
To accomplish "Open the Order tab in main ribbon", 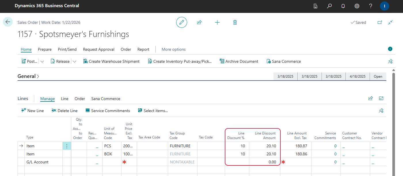I will (x=126, y=49).
